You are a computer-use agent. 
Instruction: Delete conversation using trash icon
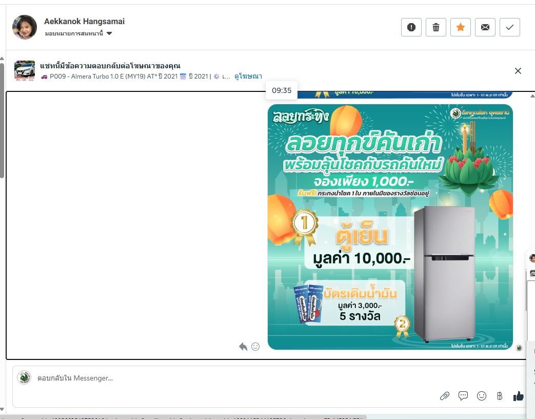pyautogui.click(x=435, y=27)
